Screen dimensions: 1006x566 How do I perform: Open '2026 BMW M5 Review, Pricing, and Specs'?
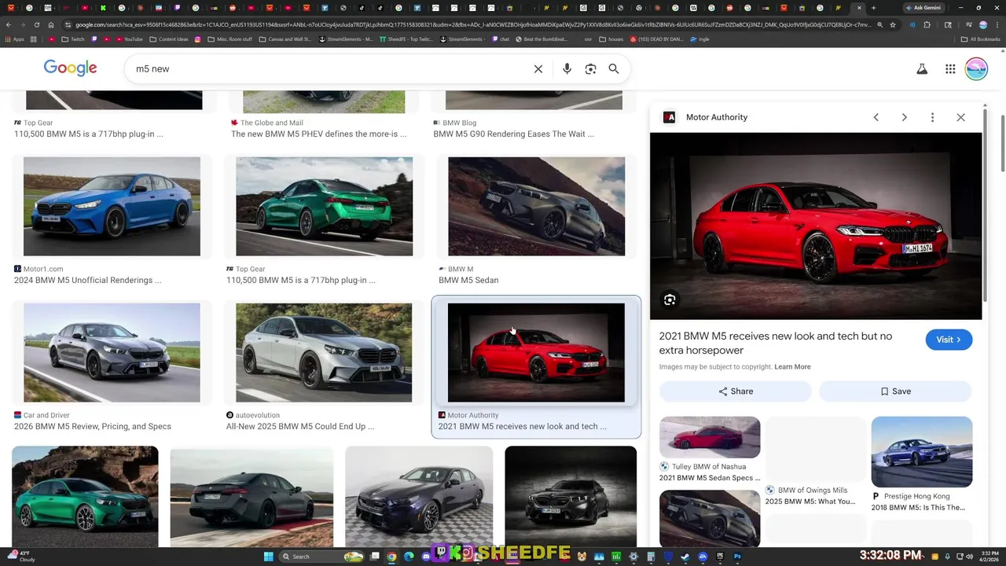coord(92,427)
